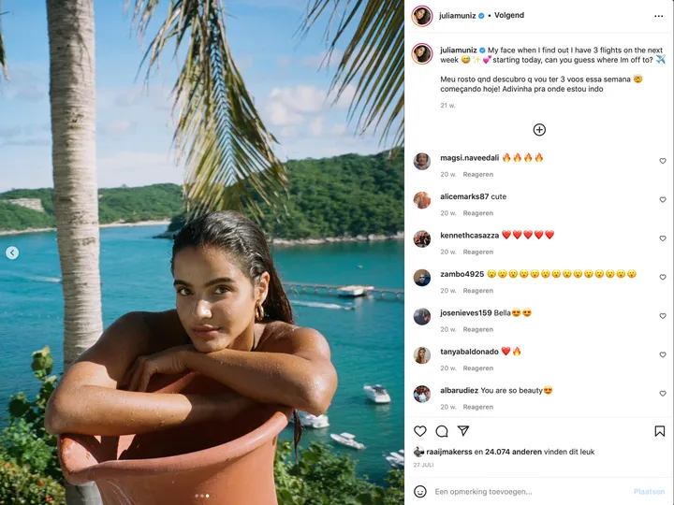This screenshot has height=505, width=674.
Task: Reply to alicemarks87 via Reageren
Action: click(x=478, y=213)
